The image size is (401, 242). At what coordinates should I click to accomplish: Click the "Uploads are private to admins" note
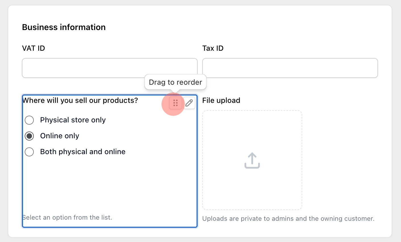(x=288, y=218)
